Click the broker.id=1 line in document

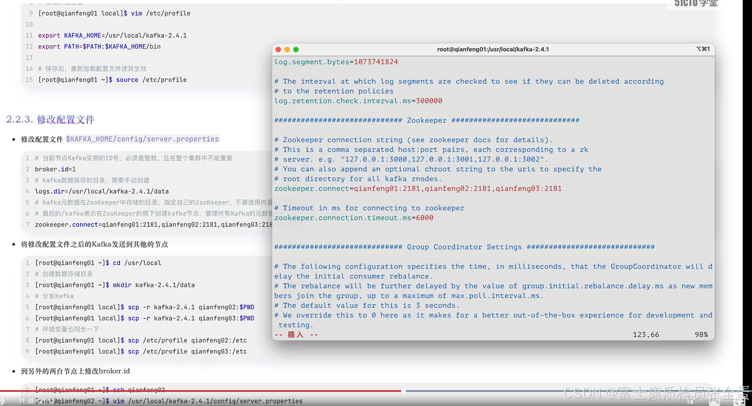coord(55,169)
